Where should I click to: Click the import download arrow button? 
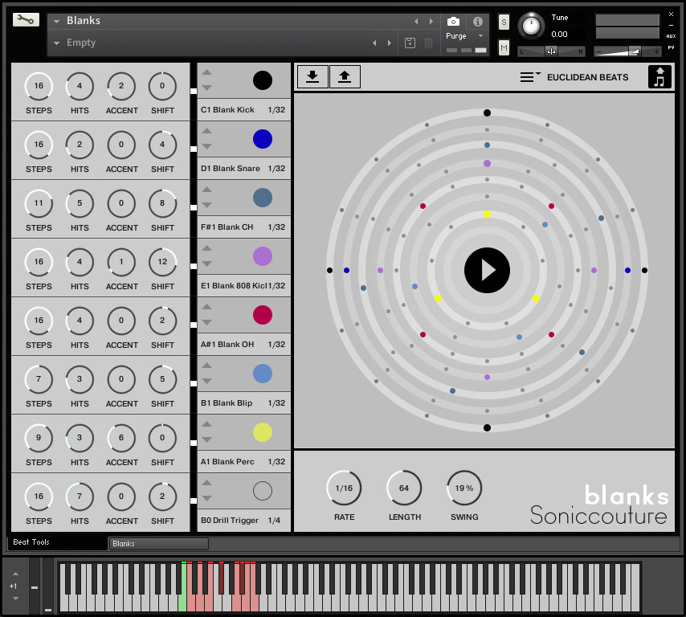(312, 76)
